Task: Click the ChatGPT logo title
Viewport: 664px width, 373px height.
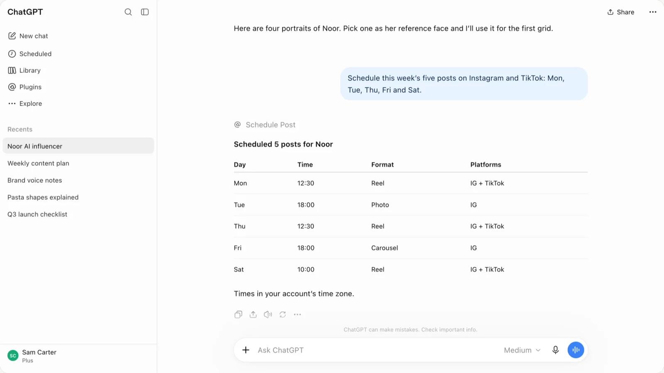Action: tap(25, 12)
